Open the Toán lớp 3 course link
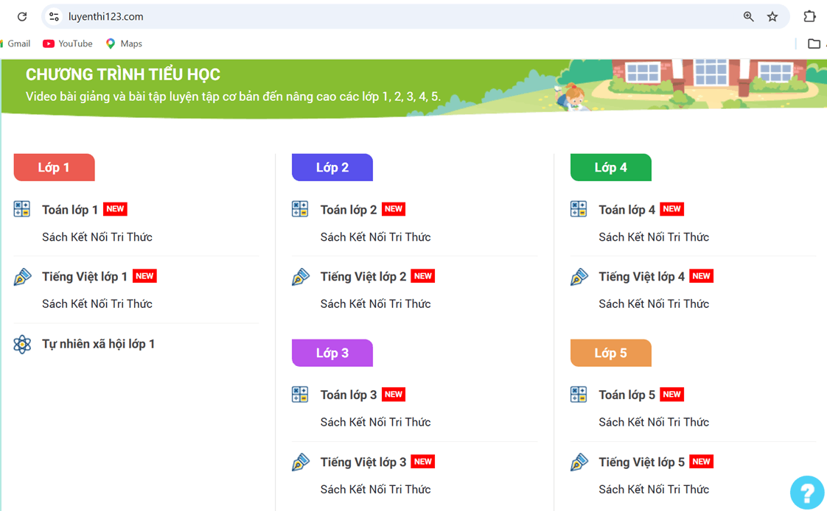Image resolution: width=827 pixels, height=511 pixels. (349, 395)
